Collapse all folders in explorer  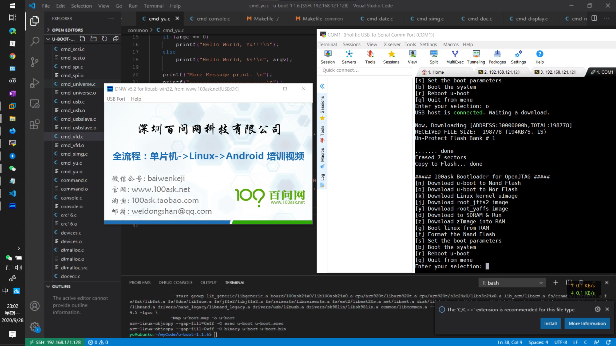116,39
